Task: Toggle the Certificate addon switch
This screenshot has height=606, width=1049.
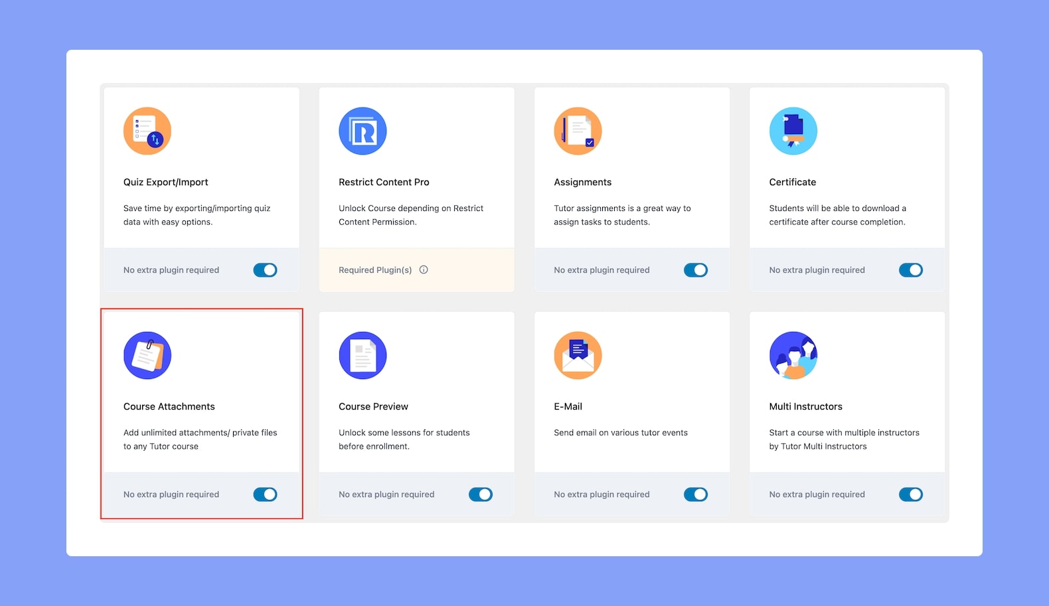Action: (911, 270)
